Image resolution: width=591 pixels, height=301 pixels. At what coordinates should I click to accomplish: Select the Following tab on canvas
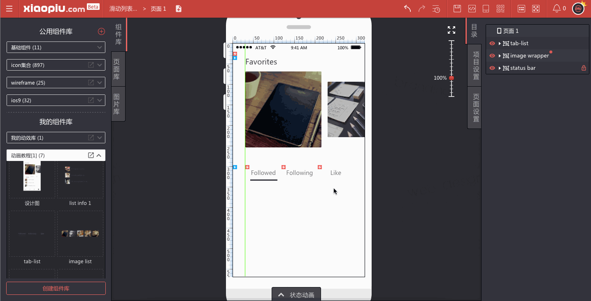[x=300, y=173]
